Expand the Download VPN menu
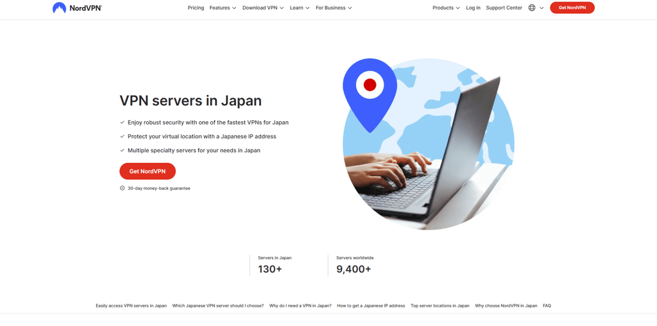Viewport: 657px width, 326px height. coord(263,8)
